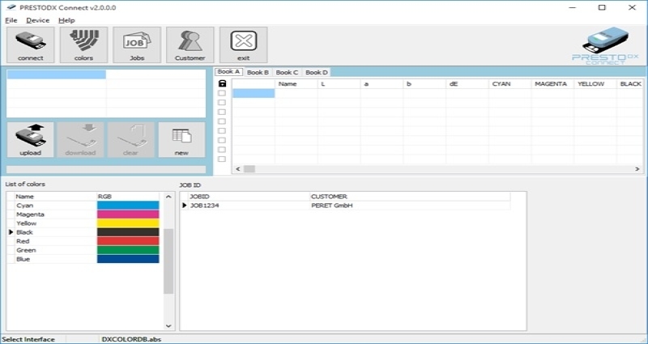Click the Red color swatch
The image size is (648, 344).
(128, 241)
